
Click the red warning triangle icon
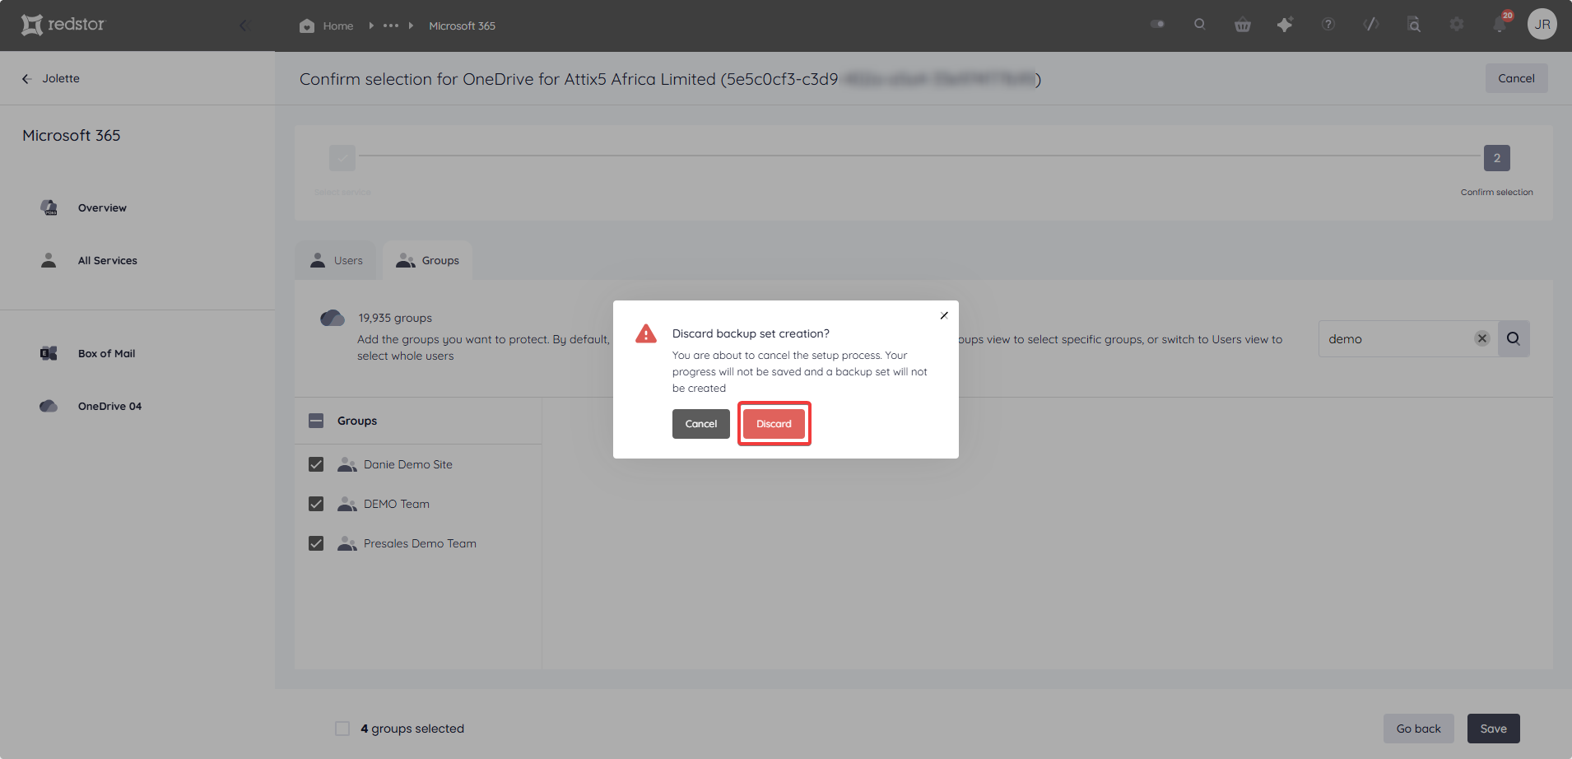coord(646,333)
